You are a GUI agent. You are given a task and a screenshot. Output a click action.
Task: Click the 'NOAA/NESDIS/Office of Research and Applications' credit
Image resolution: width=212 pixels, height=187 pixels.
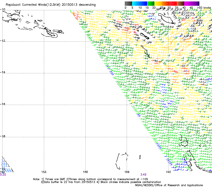169,185
